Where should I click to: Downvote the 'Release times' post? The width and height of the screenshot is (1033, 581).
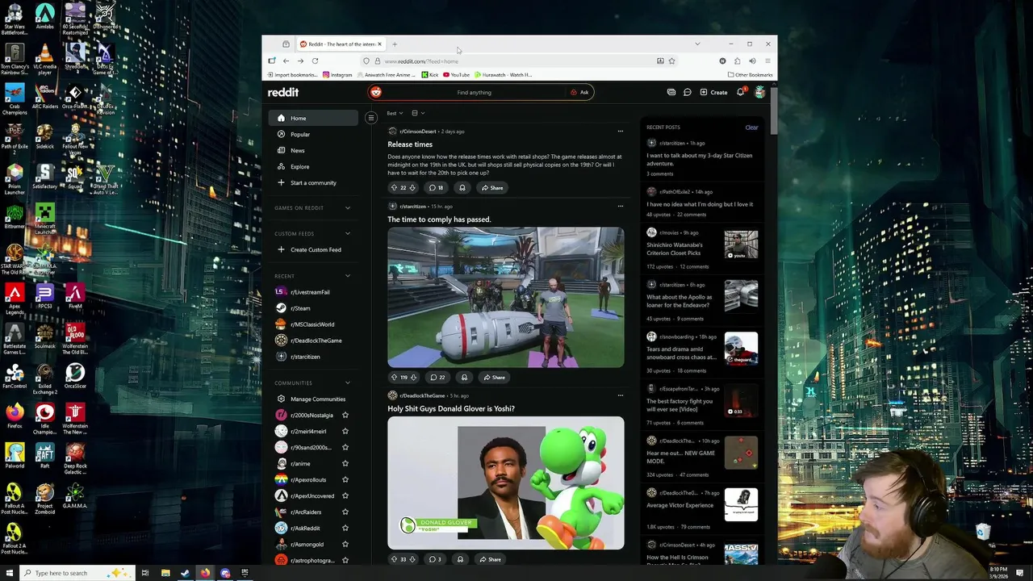tap(412, 187)
